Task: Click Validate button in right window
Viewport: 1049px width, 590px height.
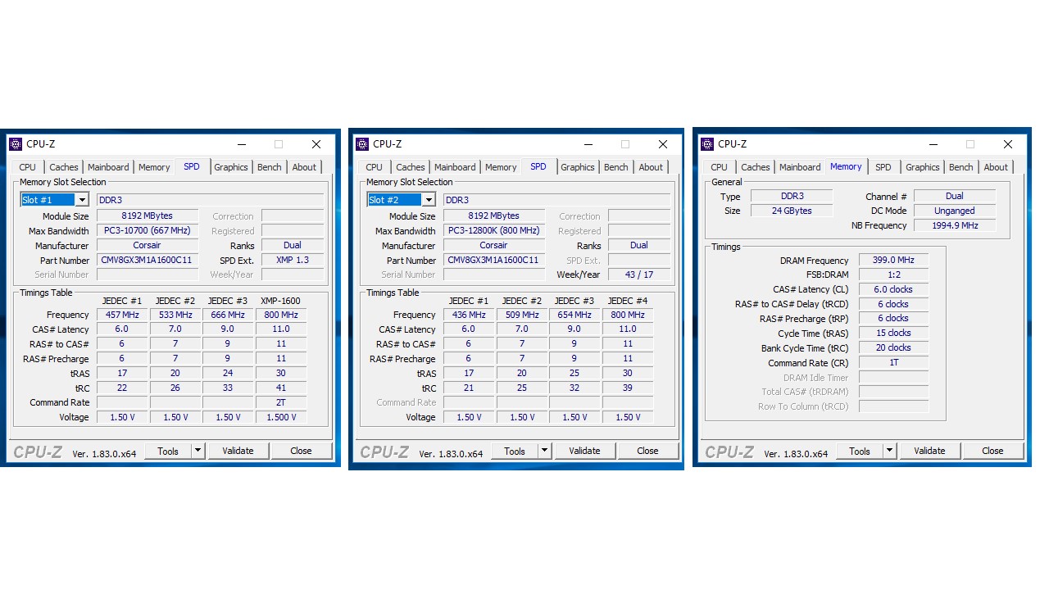Action: pos(929,451)
